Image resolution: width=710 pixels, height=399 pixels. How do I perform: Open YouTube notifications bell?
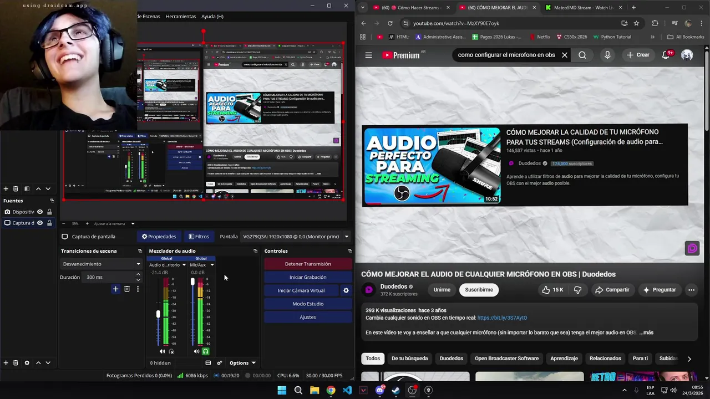coord(666,55)
